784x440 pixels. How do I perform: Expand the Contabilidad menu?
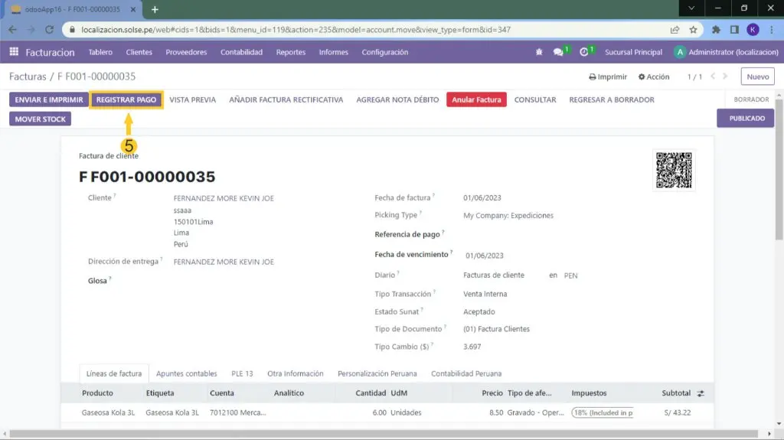[241, 52]
